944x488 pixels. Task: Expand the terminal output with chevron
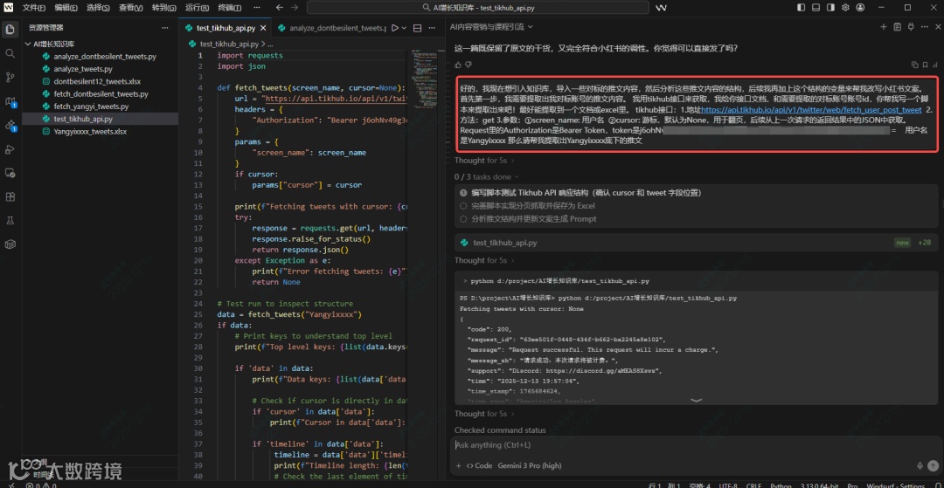696,400
